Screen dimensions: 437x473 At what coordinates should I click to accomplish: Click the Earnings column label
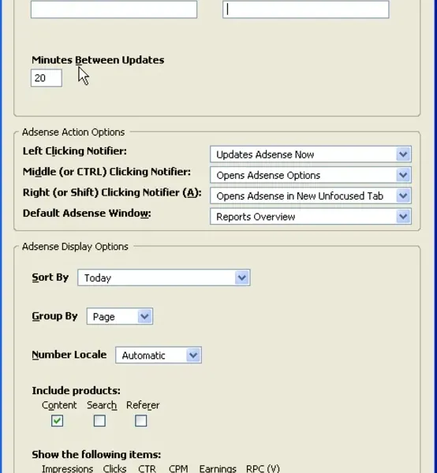[x=218, y=468]
